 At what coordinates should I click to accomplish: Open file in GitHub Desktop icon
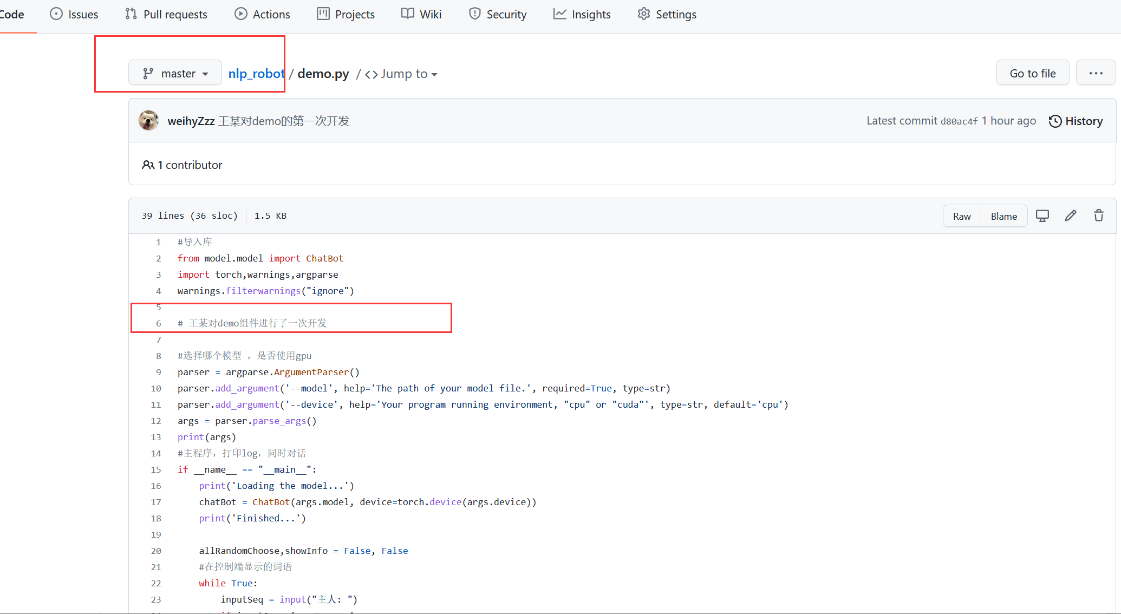point(1042,215)
